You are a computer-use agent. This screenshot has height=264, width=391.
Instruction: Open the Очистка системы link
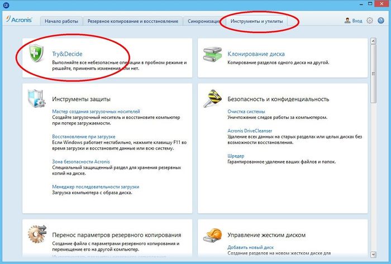click(246, 111)
